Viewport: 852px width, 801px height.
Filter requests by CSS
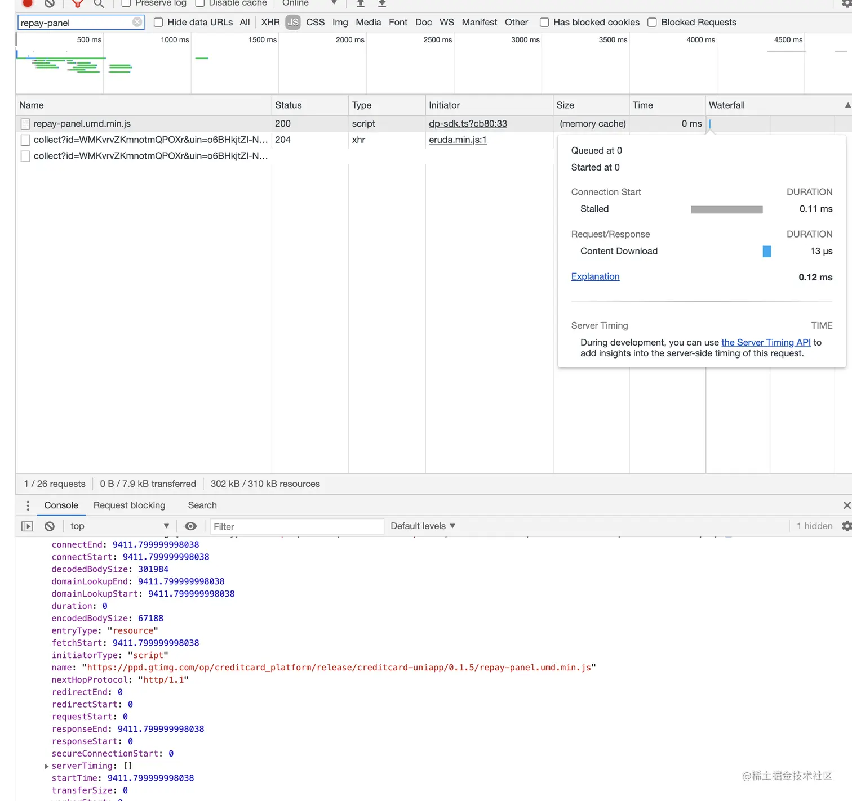coord(316,23)
